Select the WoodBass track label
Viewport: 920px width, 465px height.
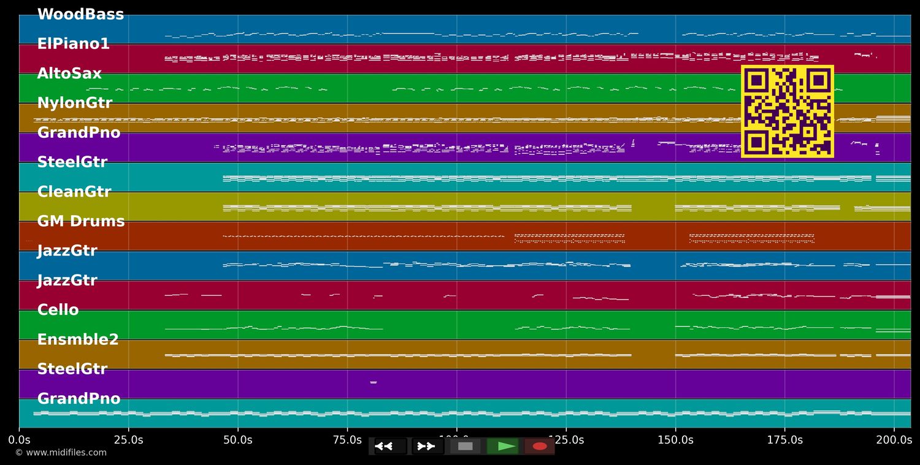(80, 15)
